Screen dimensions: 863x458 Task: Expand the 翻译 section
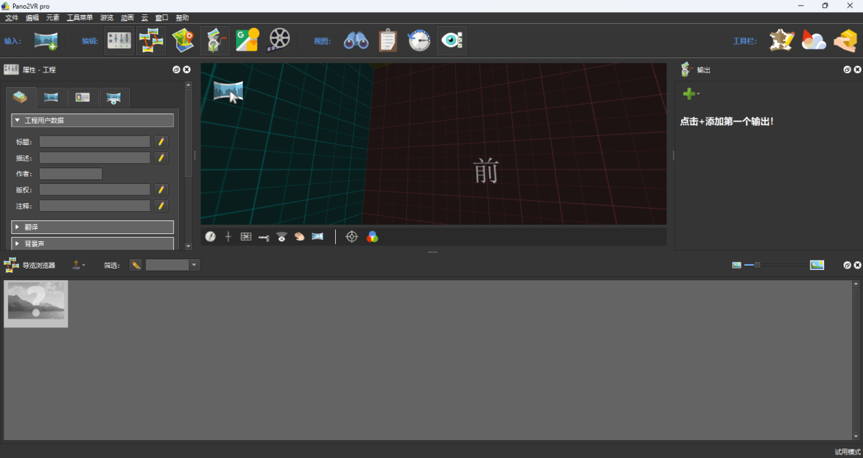click(92, 227)
